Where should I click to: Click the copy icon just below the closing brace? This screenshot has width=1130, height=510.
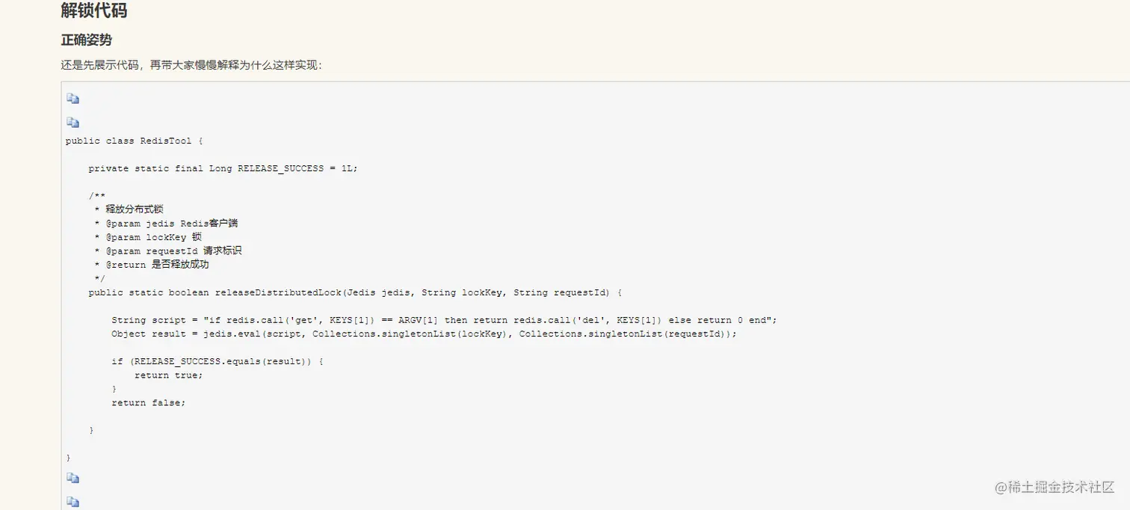[72, 478]
